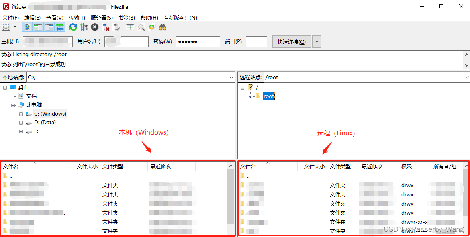Open the quick connect history dropdown
This screenshot has width=470, height=237.
click(x=317, y=42)
